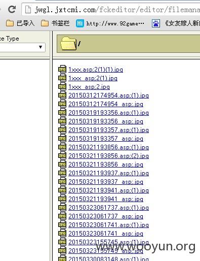Click JPG icon beside 1xxx.asp;2(1)(1).jpg
This screenshot has width=200, height=261.
pyautogui.click(x=62, y=69)
